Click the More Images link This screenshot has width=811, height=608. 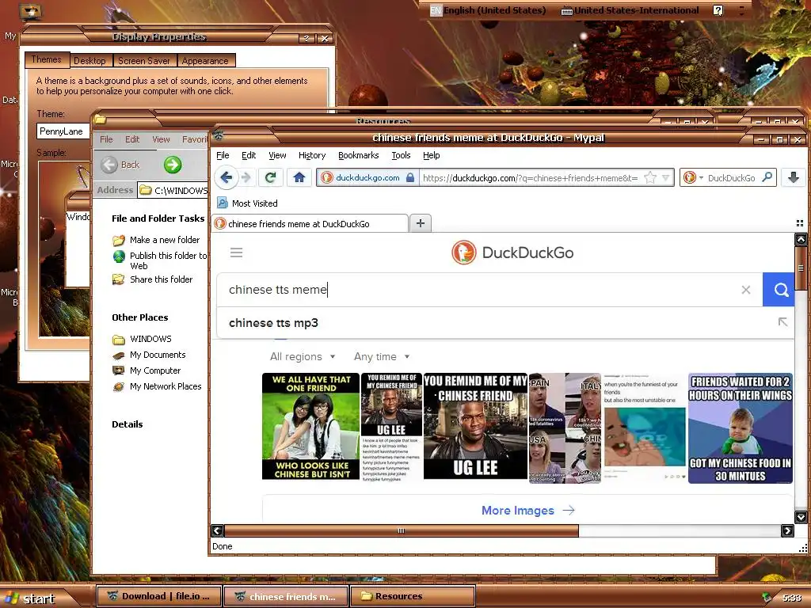[x=527, y=511]
